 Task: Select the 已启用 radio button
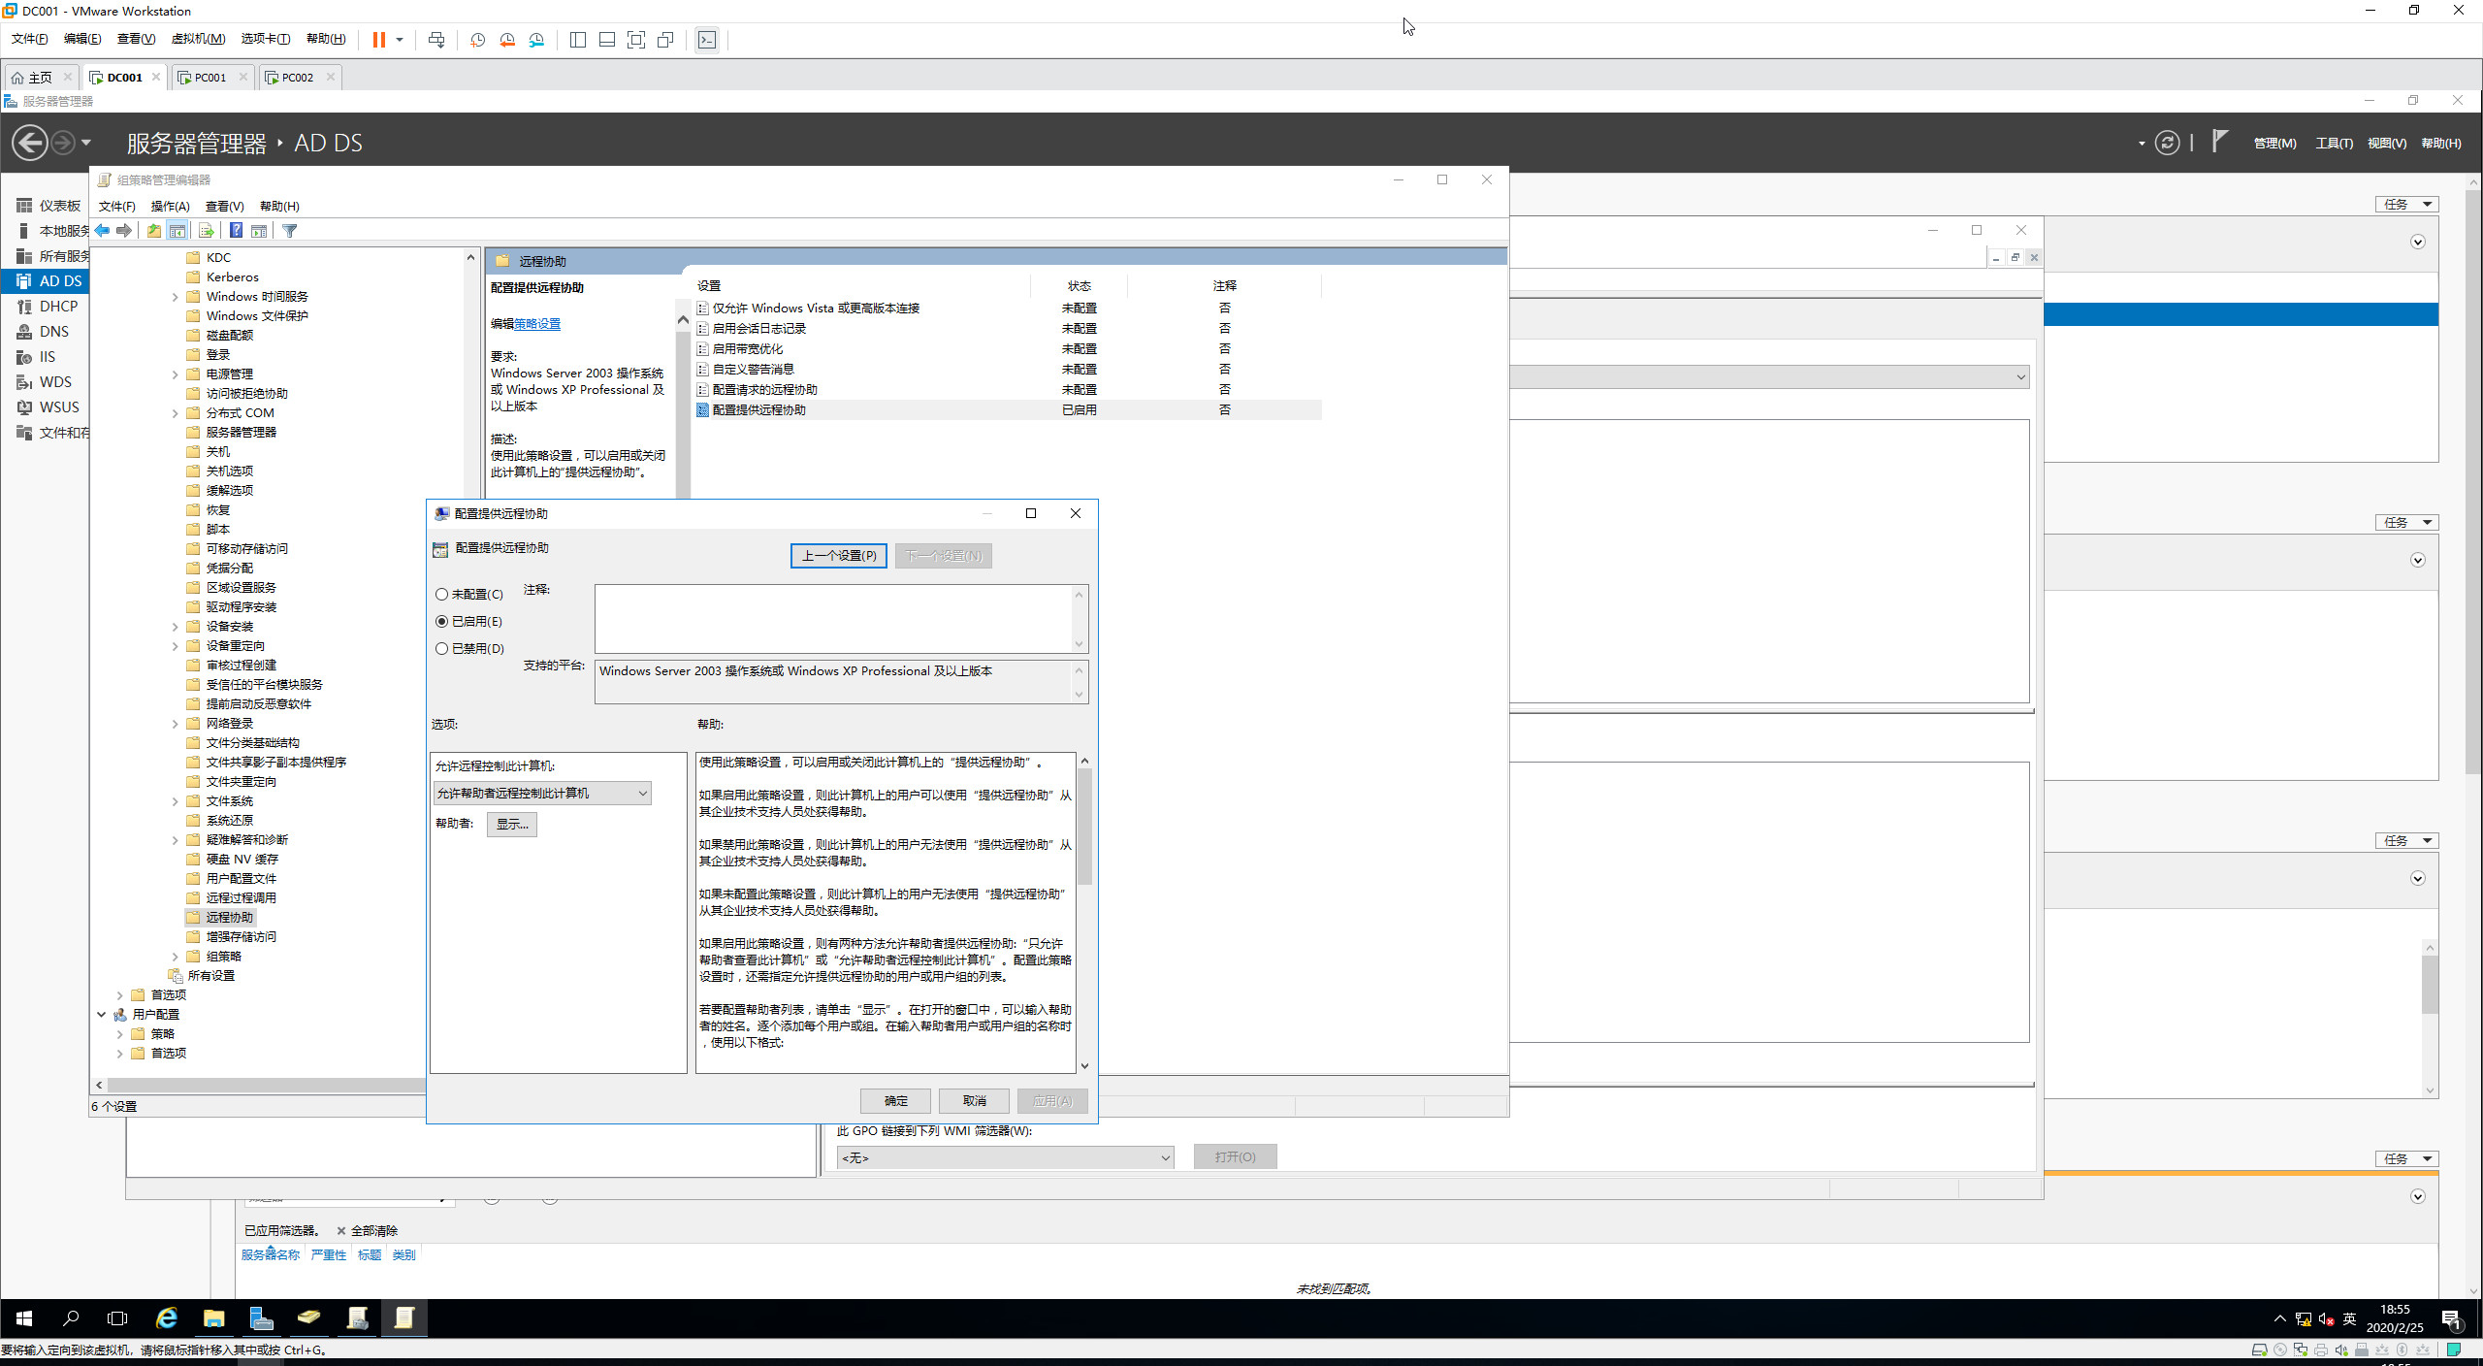point(442,621)
